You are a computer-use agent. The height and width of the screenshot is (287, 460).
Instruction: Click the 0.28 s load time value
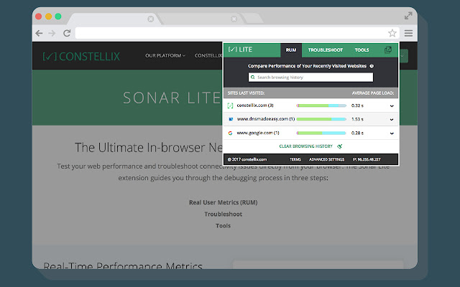pyautogui.click(x=357, y=133)
